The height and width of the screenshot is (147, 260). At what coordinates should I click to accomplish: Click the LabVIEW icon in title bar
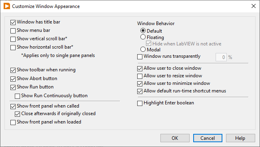(x=7, y=6)
